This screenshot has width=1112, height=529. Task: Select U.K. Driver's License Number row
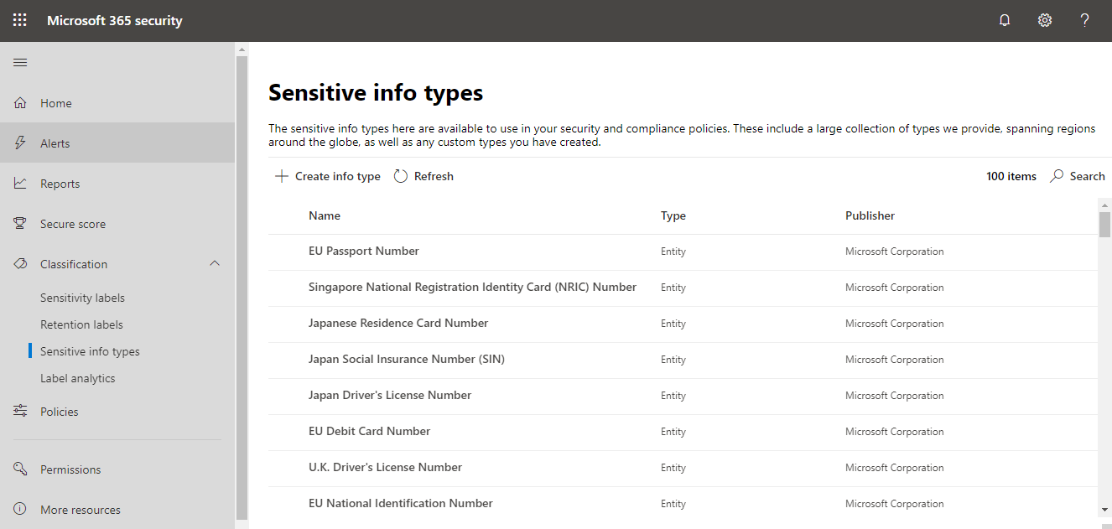click(x=683, y=468)
